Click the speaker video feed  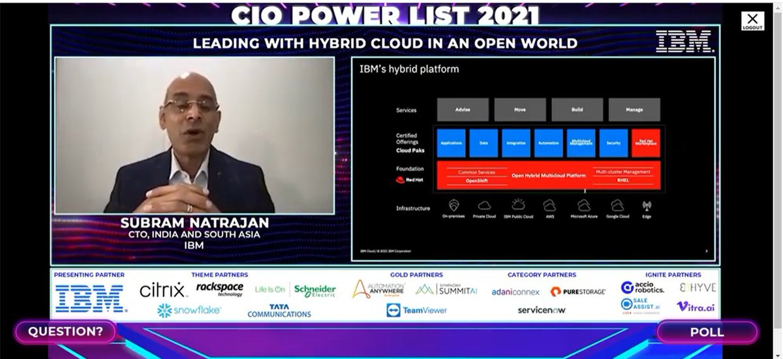(194, 135)
